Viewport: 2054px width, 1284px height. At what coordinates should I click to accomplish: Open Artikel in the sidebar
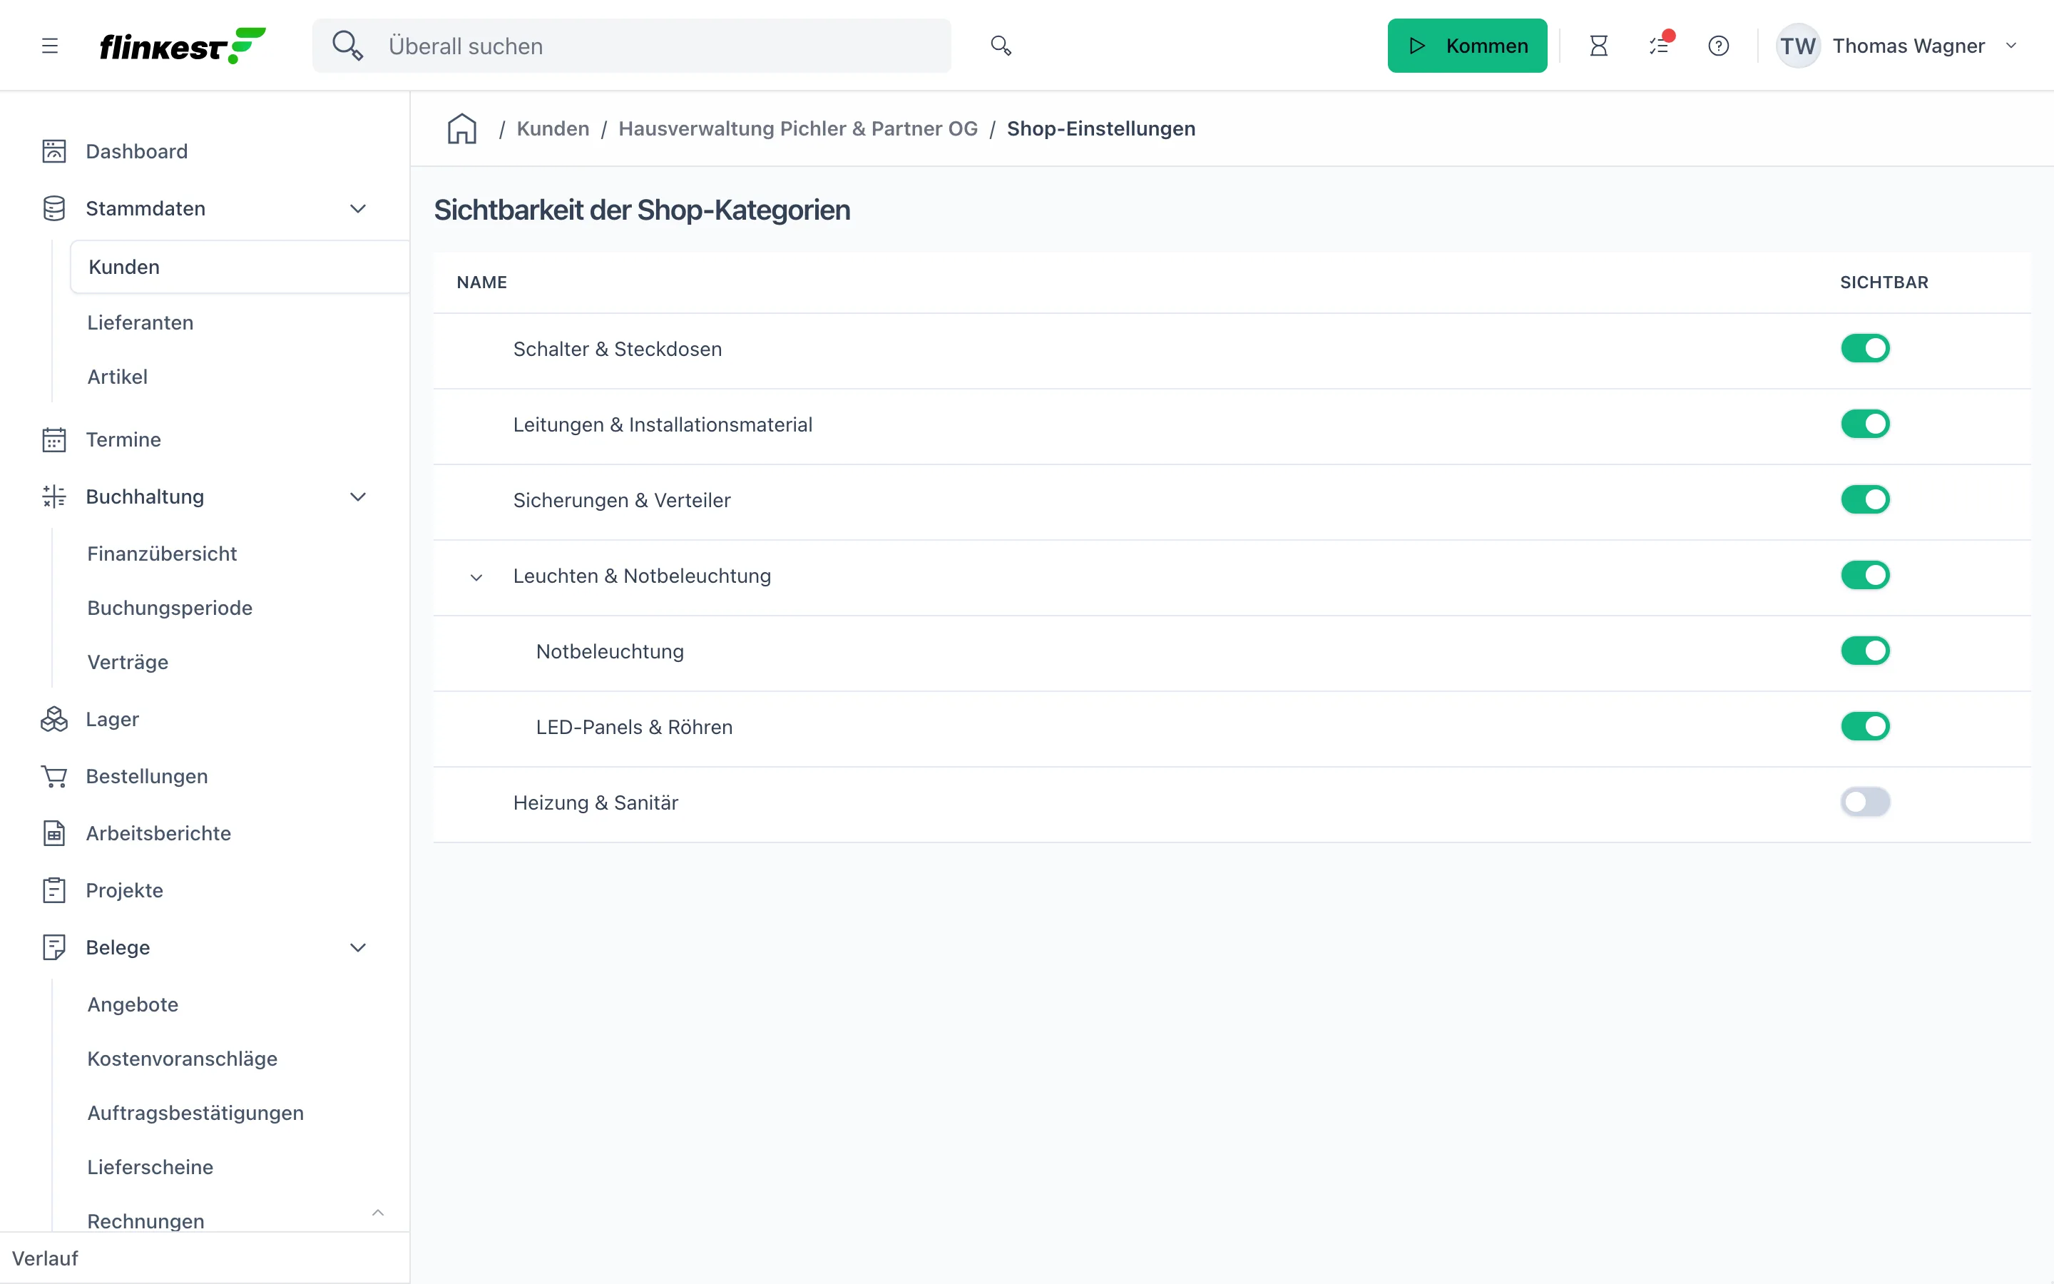[118, 377]
